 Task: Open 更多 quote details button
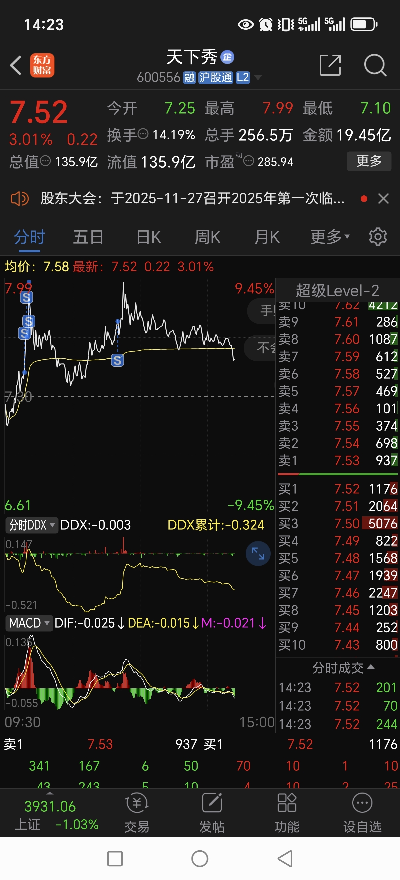[369, 161]
